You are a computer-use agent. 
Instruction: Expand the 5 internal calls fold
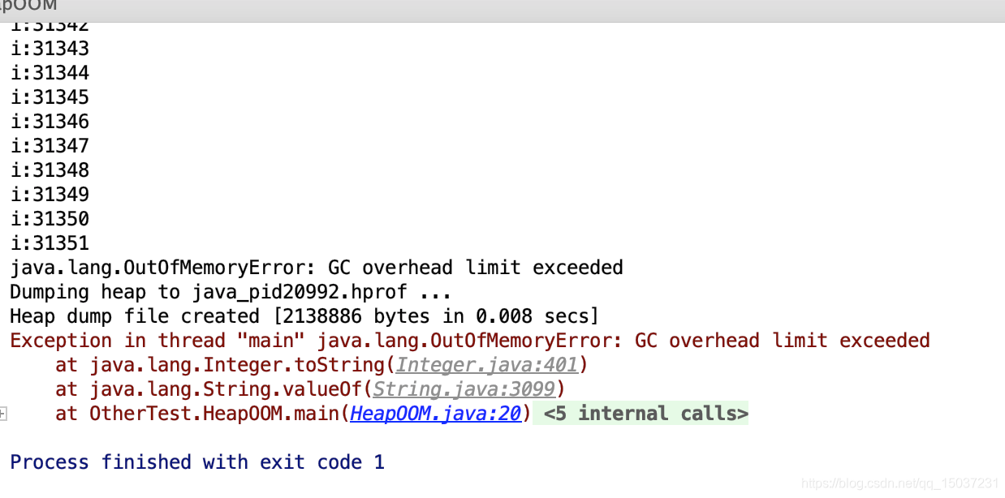click(645, 414)
